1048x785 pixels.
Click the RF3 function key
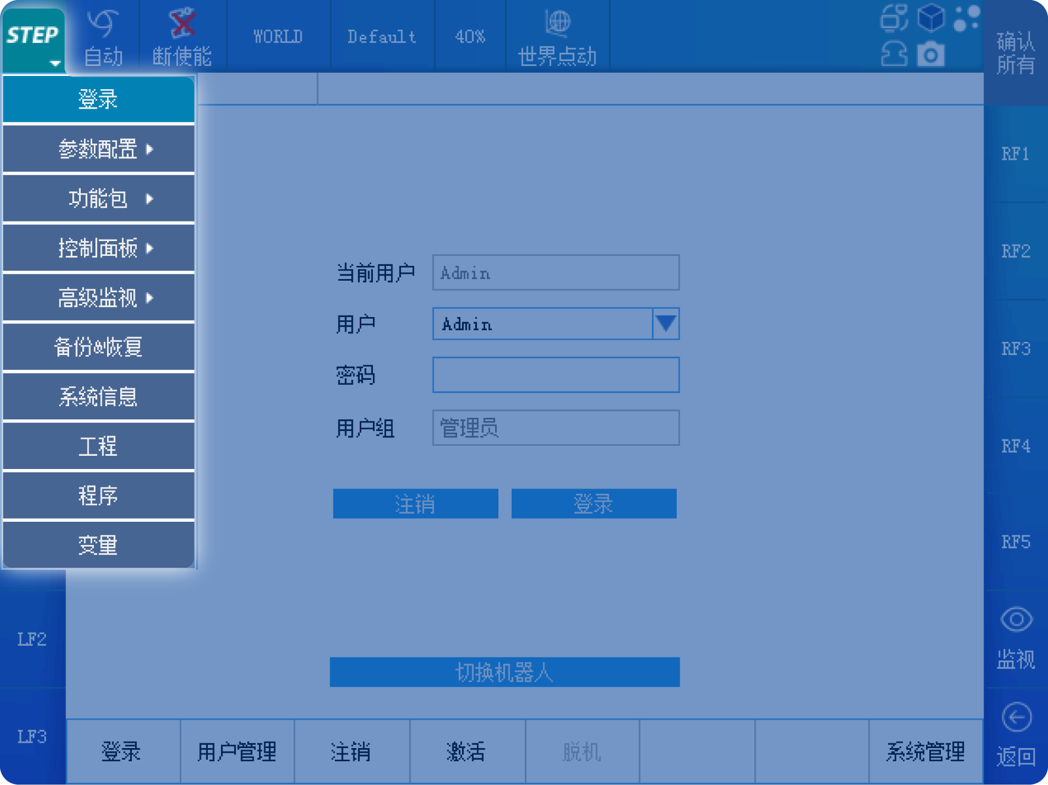(1016, 349)
